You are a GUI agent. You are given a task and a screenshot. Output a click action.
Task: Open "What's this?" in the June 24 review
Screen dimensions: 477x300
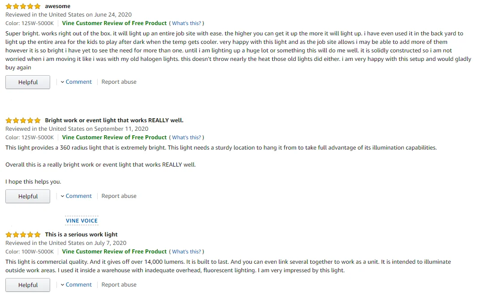point(186,23)
